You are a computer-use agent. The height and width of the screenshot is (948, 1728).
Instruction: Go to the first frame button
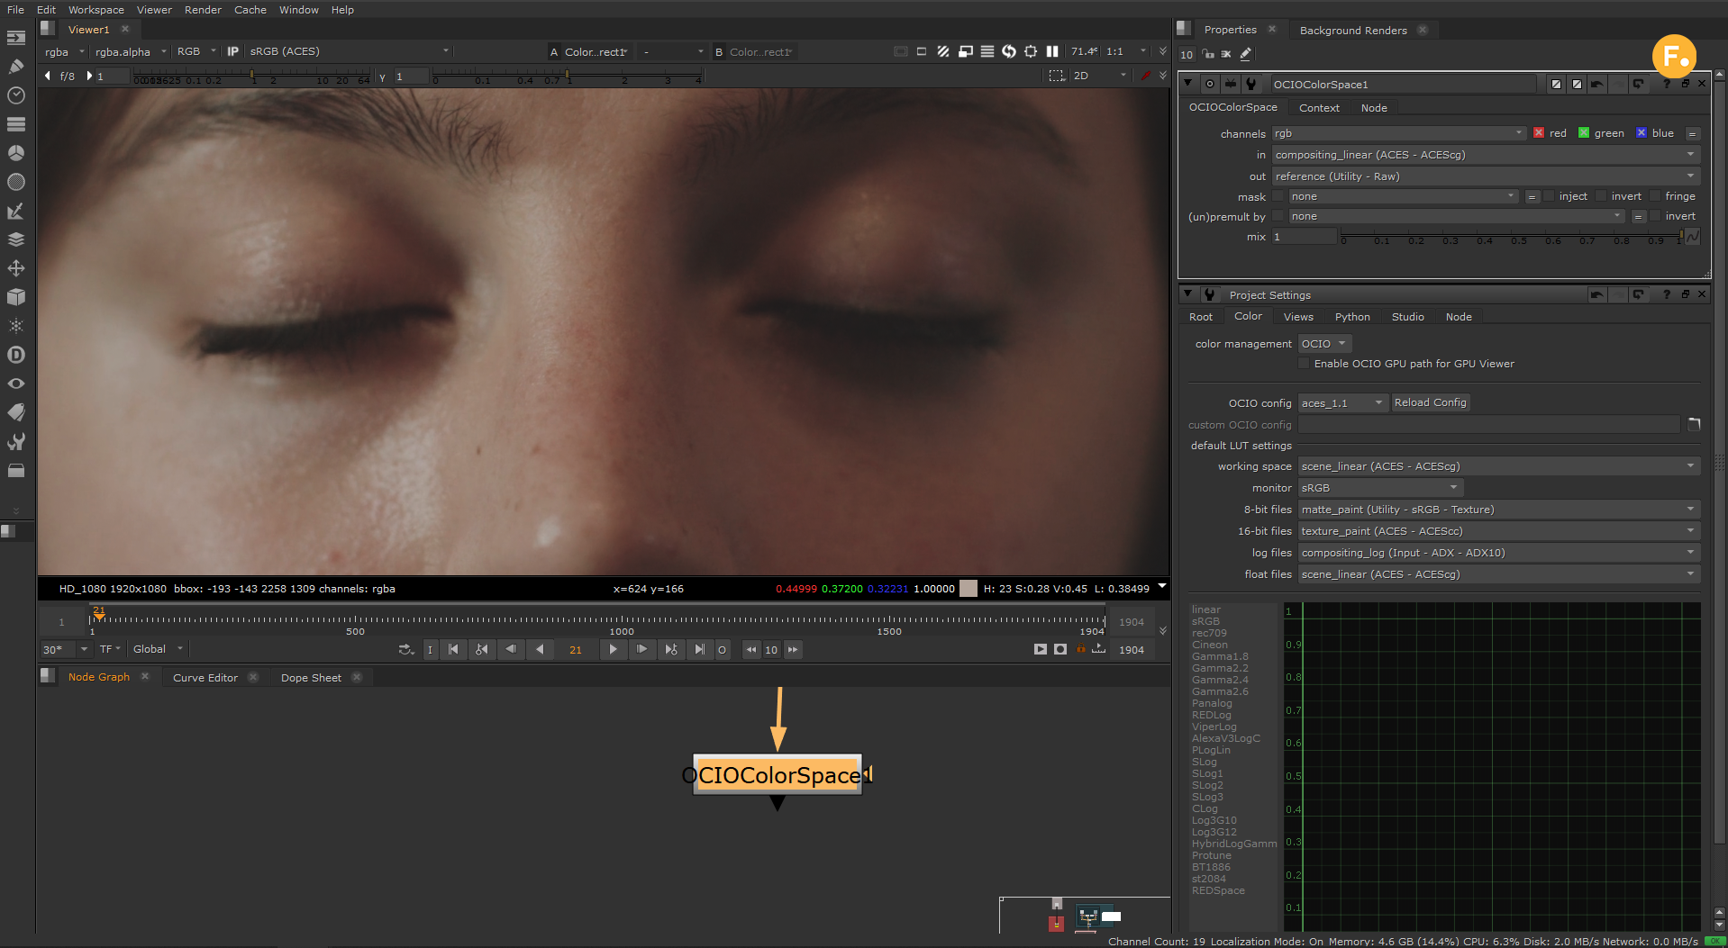(x=453, y=649)
